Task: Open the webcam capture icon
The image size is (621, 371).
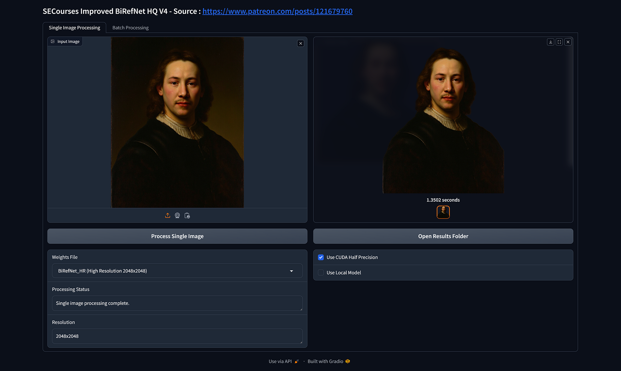Action: pos(177,216)
